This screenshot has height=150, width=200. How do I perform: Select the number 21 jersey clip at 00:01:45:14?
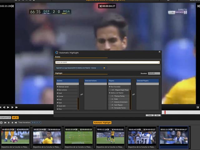[142, 137]
